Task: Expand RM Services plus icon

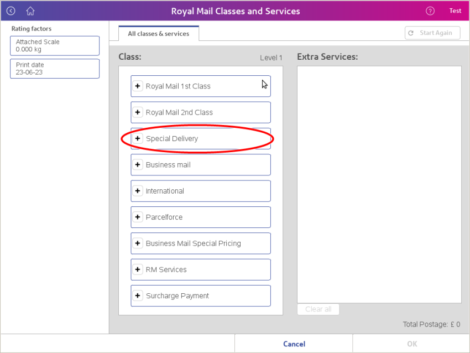Action: [138, 269]
